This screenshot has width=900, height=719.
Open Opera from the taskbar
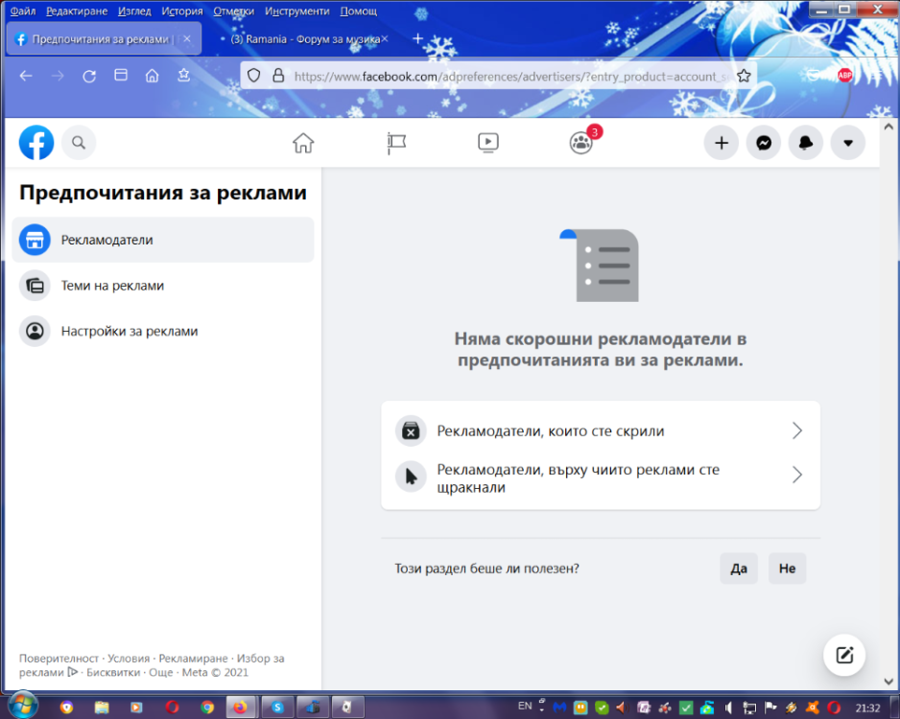coord(172,707)
